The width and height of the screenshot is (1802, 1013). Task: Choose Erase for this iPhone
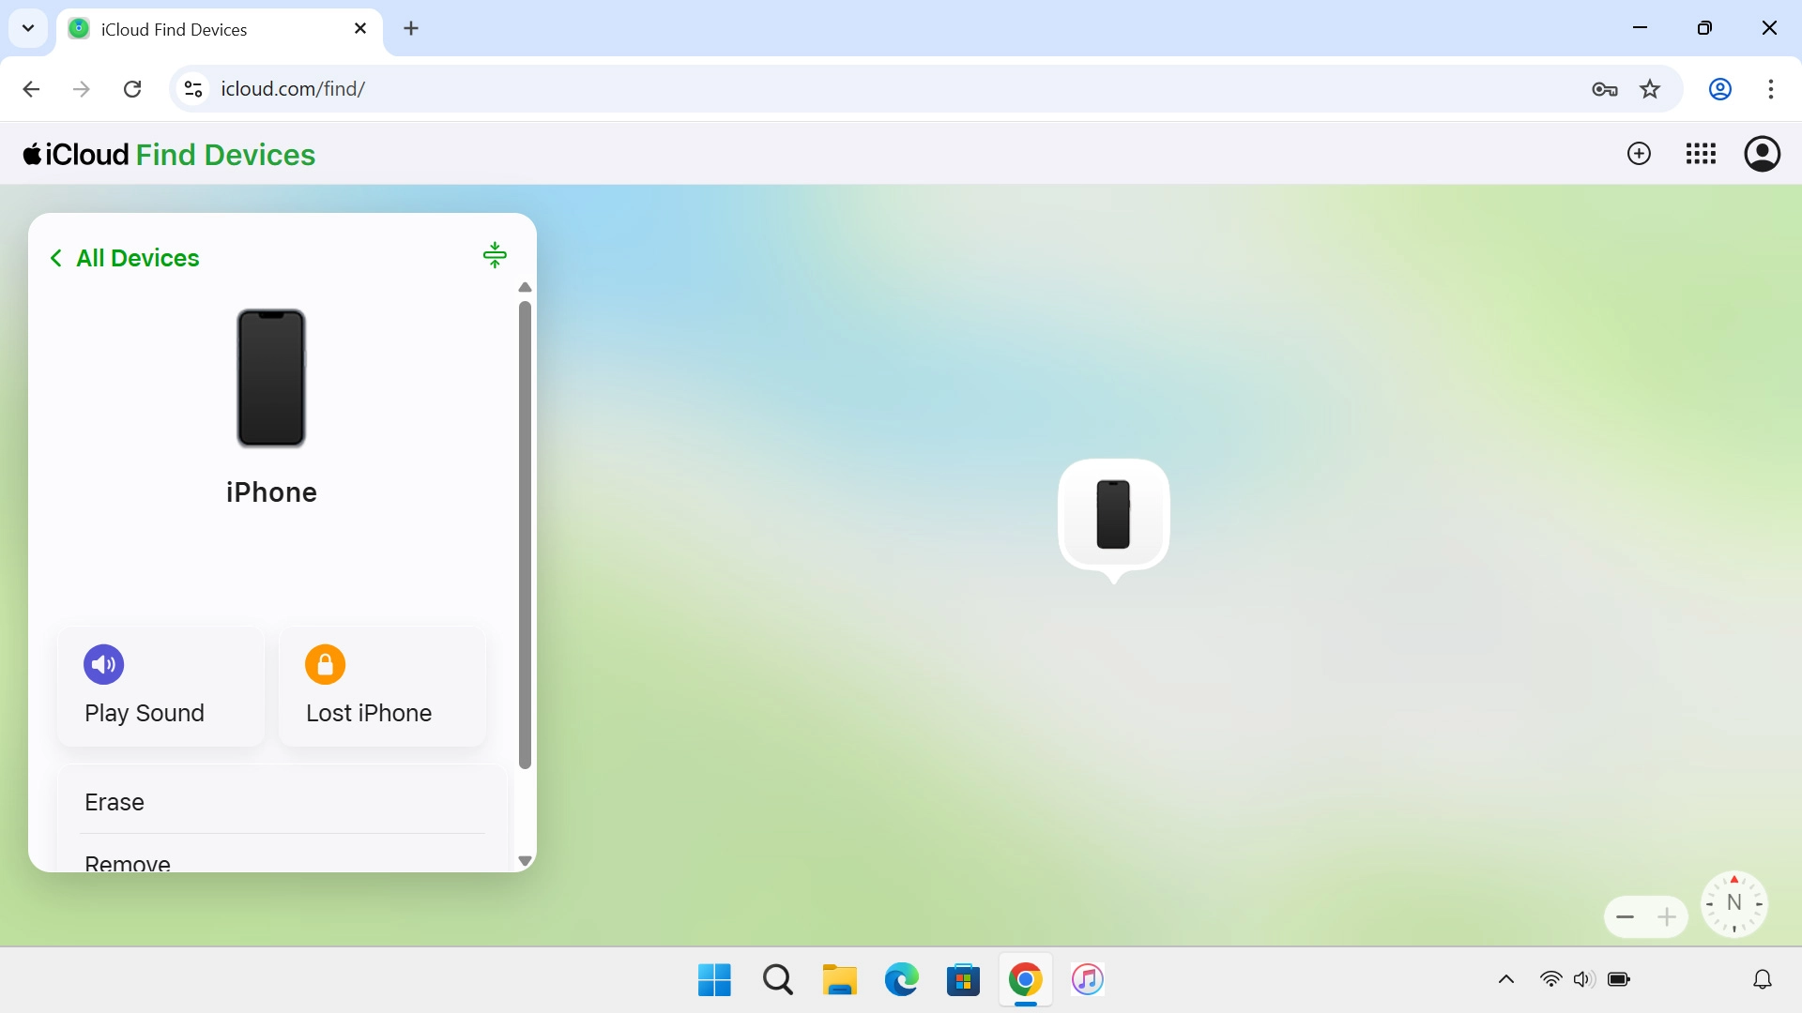283,802
